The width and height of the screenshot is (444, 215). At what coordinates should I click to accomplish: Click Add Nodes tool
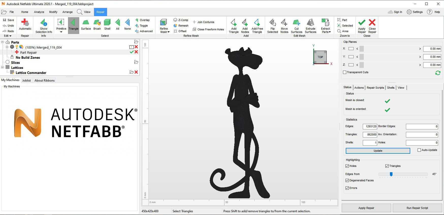[245, 26]
